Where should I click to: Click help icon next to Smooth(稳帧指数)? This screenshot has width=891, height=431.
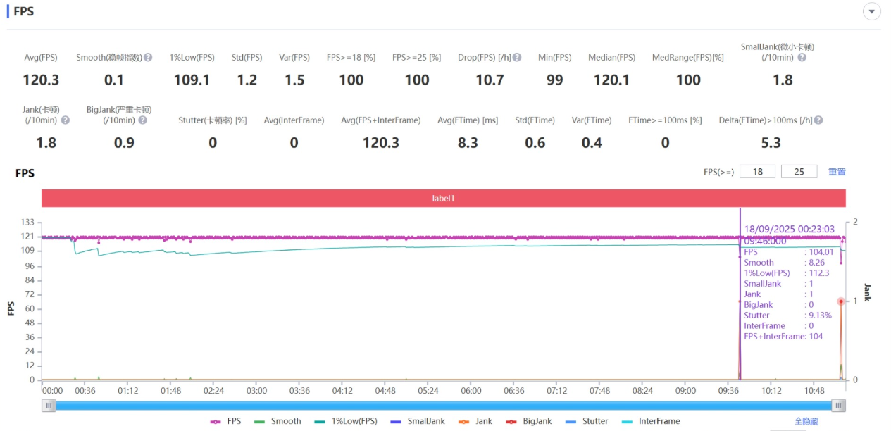(x=148, y=58)
